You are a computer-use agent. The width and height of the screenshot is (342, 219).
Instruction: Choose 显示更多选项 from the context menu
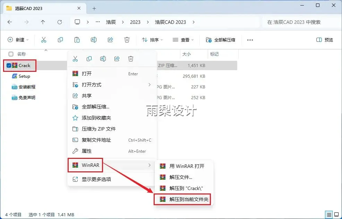click(112, 179)
